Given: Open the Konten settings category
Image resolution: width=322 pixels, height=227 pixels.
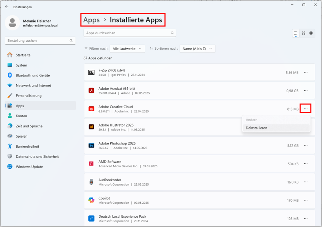Looking at the screenshot, I should pos(40,116).
